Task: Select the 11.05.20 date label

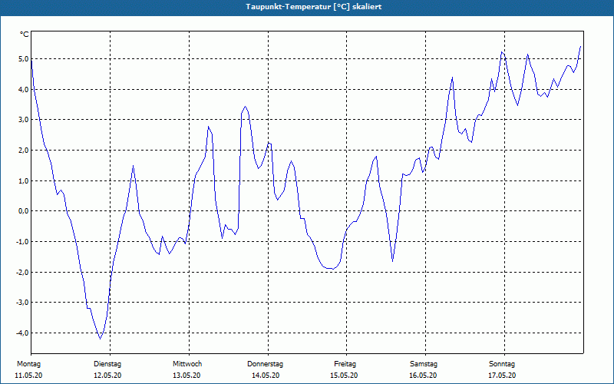Action: tap(28, 376)
